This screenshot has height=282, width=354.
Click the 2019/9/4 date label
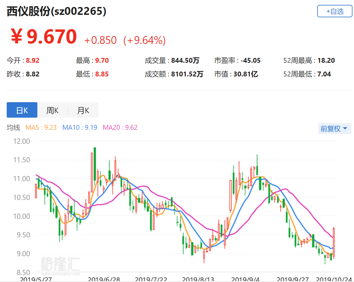(246, 279)
